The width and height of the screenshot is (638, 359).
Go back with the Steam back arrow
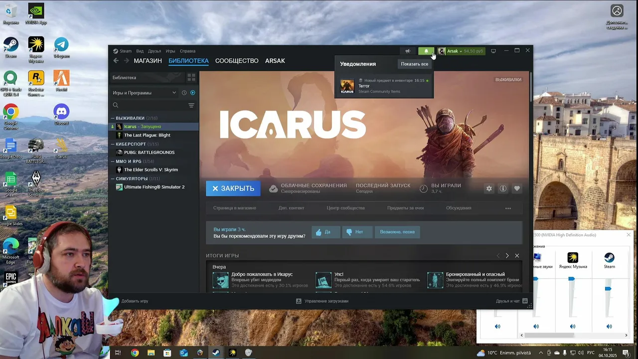116,61
